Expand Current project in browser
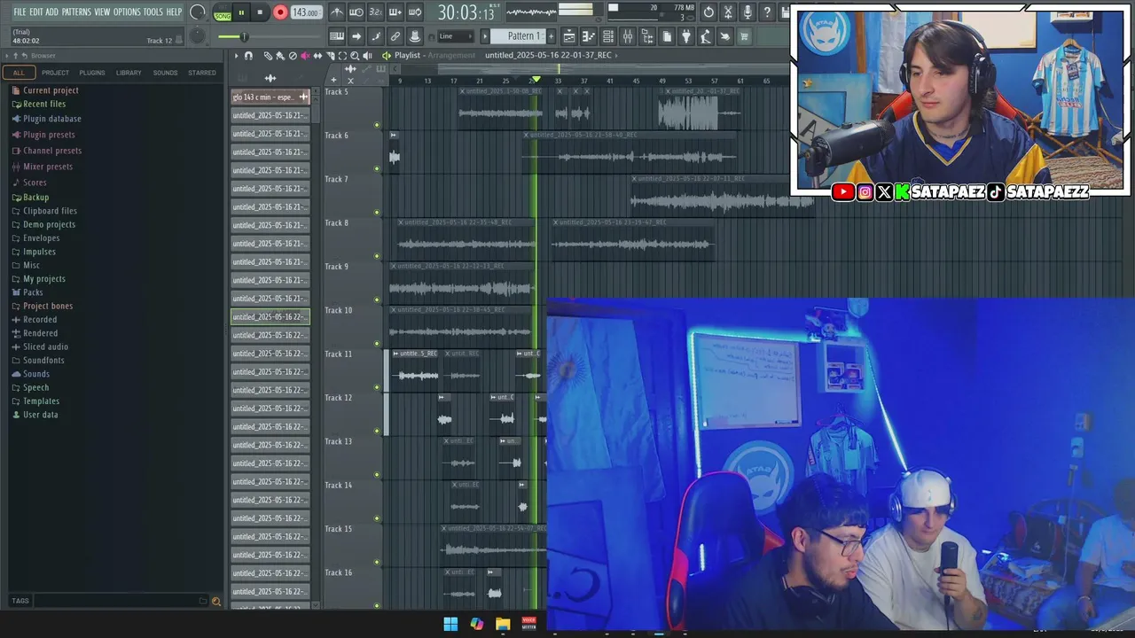 [51, 90]
